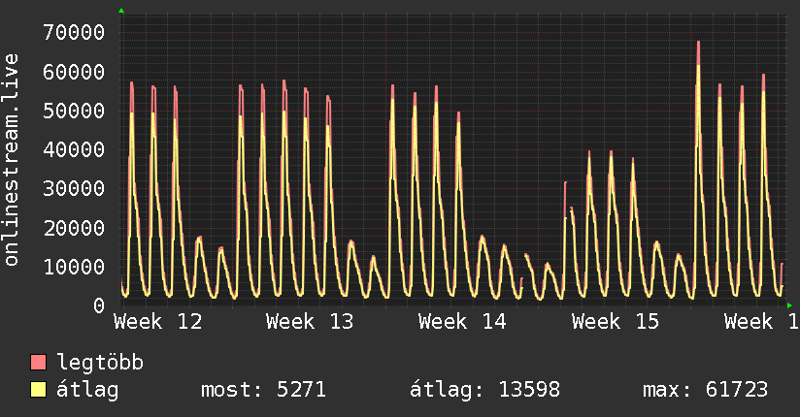Click the highest peak near 68000

tap(698, 44)
